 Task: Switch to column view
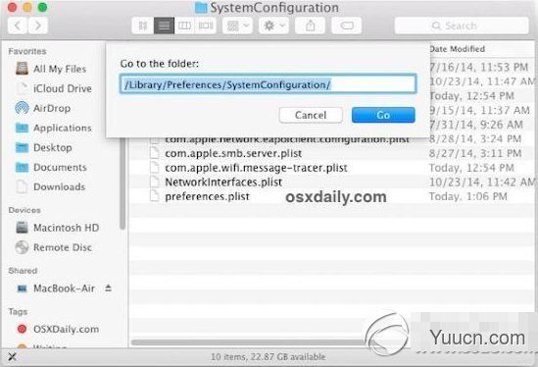(184, 26)
